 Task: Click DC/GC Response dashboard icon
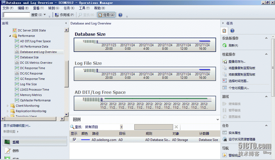[x=17, y=73]
